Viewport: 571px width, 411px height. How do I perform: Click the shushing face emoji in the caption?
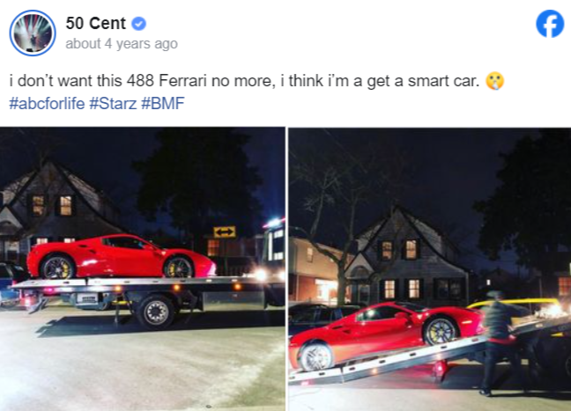pos(495,81)
